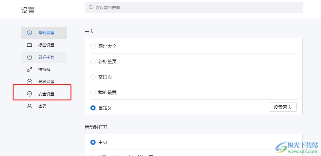Image resolution: width=321 pixels, height=156 pixels.
Task: Click the Advanced settings ellipsis icon
Action: 29,82
